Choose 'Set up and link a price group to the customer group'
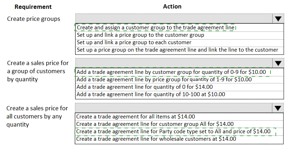This screenshot has width=285, height=146. pos(140,35)
